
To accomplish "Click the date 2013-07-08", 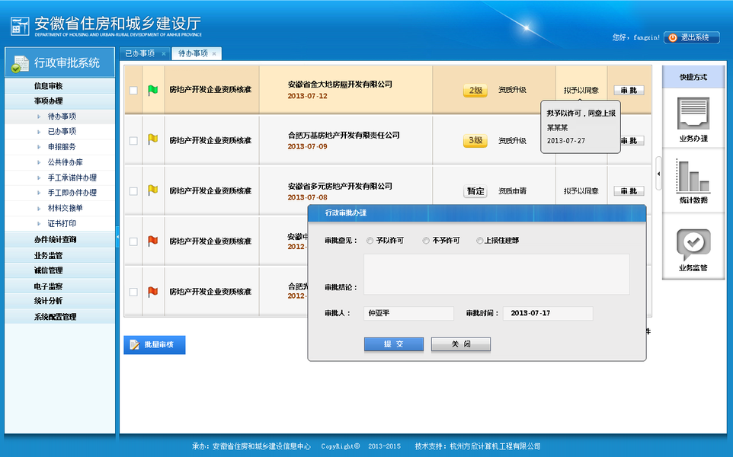I will (307, 197).
